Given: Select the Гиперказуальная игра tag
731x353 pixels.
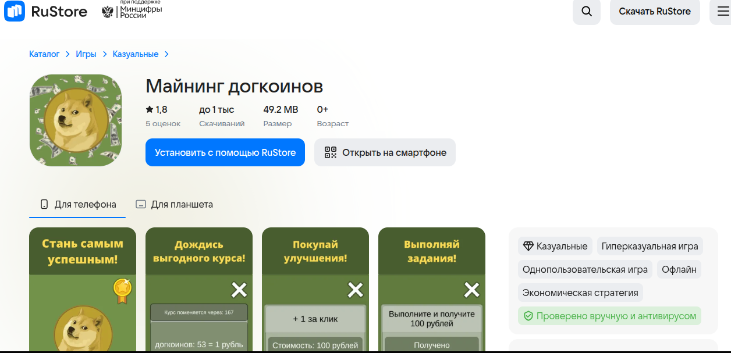Looking at the screenshot, I should pos(650,246).
